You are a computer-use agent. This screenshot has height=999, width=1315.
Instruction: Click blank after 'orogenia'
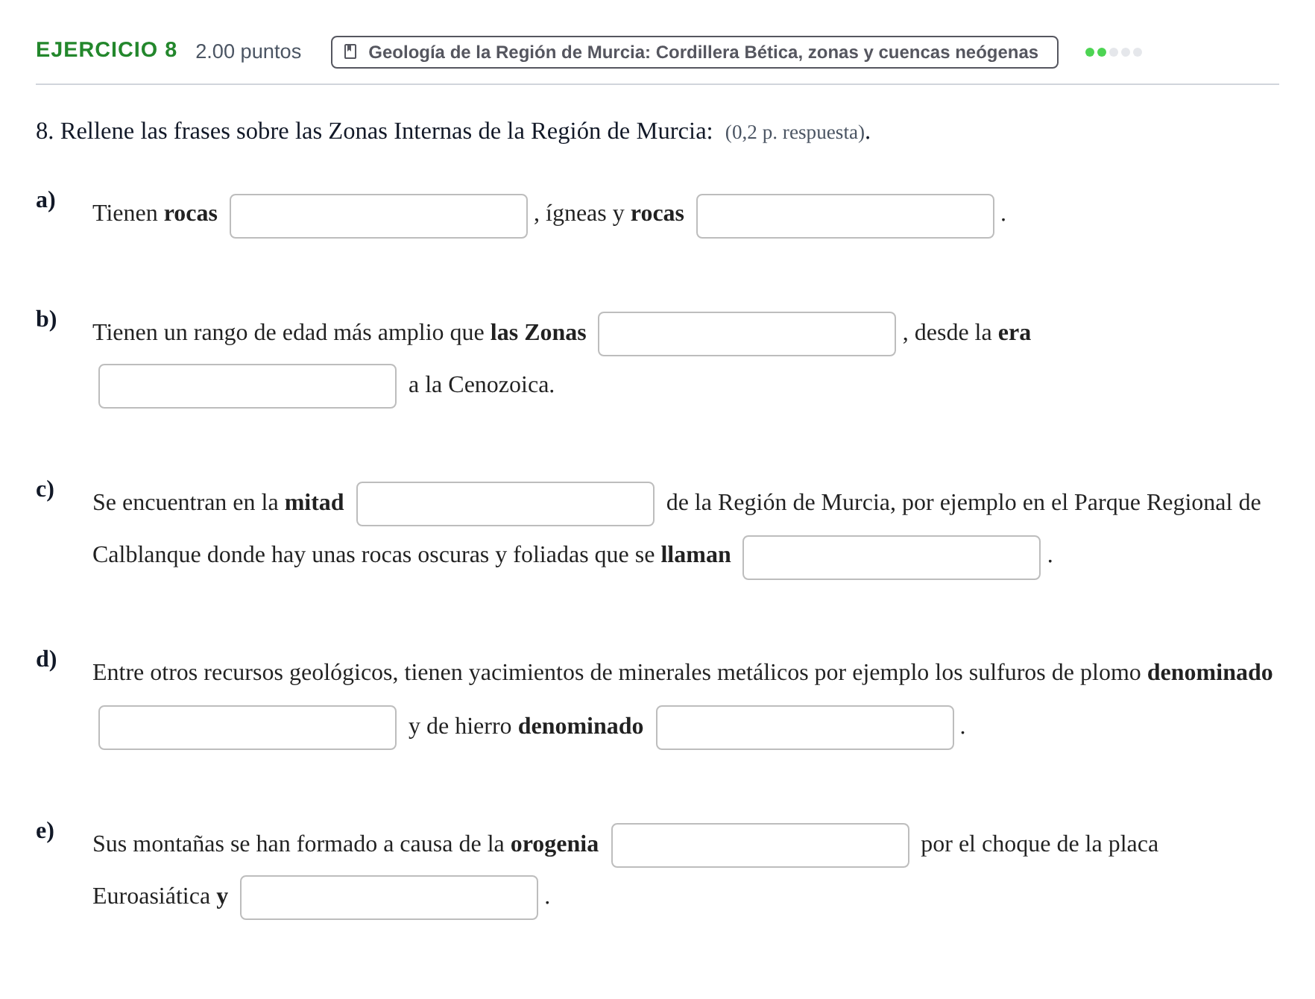[760, 845]
